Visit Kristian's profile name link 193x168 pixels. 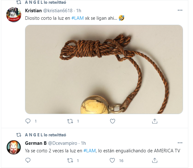33,11
